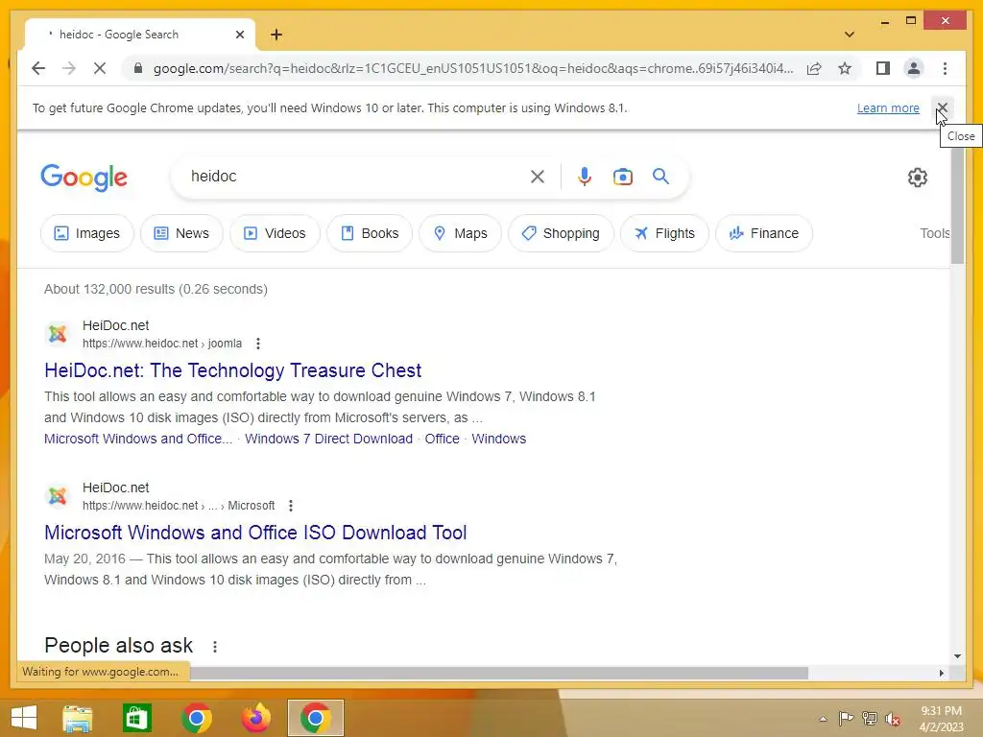Open the Chrome profile avatar
Image resolution: width=983 pixels, height=737 pixels.
914,68
